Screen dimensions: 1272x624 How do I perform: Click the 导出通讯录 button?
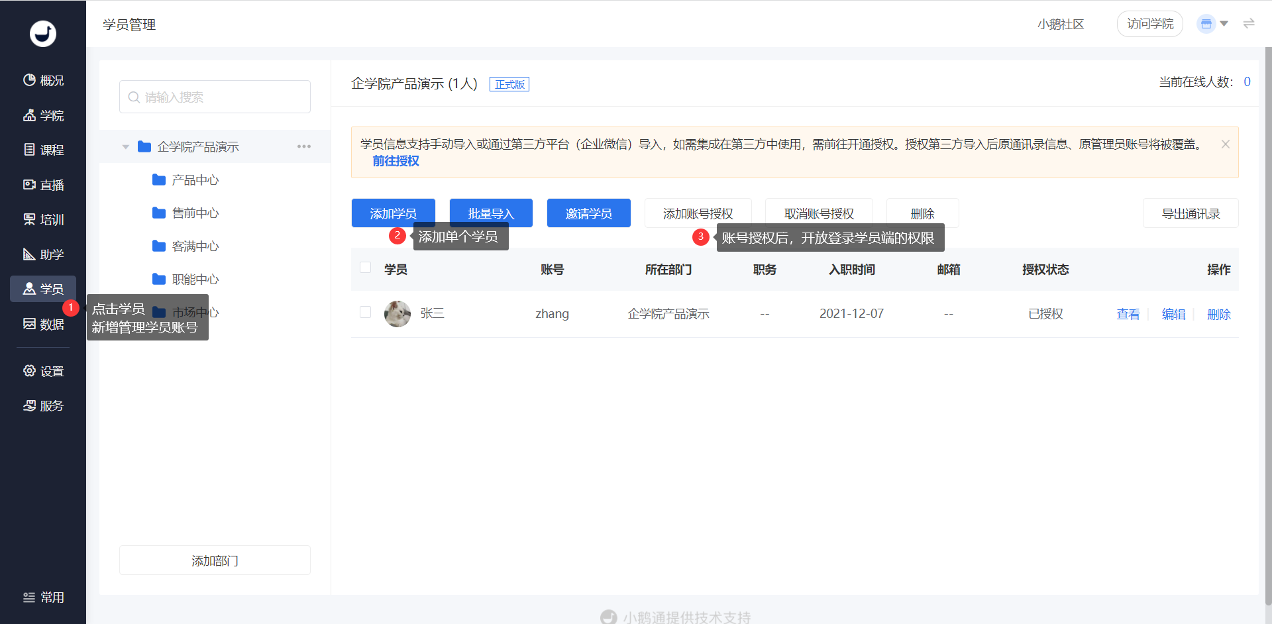tap(1191, 213)
